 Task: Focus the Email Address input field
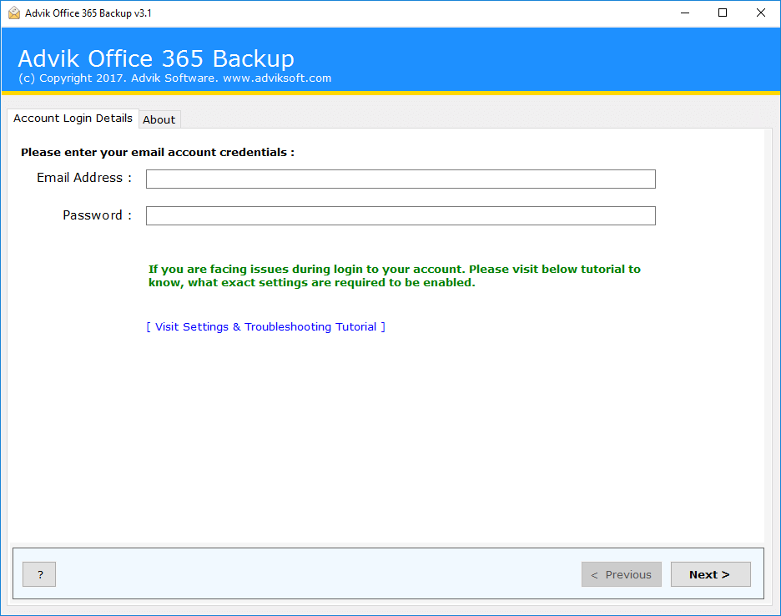[401, 179]
